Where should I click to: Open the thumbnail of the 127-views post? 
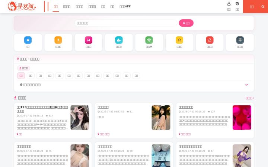pos(242,117)
